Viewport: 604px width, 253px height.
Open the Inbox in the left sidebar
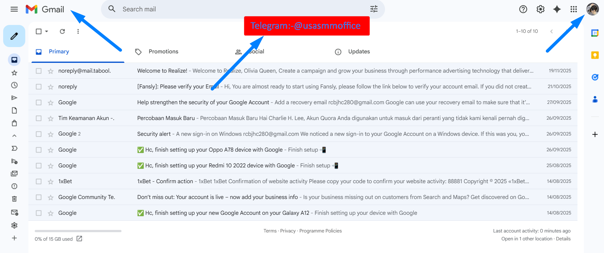tap(14, 60)
